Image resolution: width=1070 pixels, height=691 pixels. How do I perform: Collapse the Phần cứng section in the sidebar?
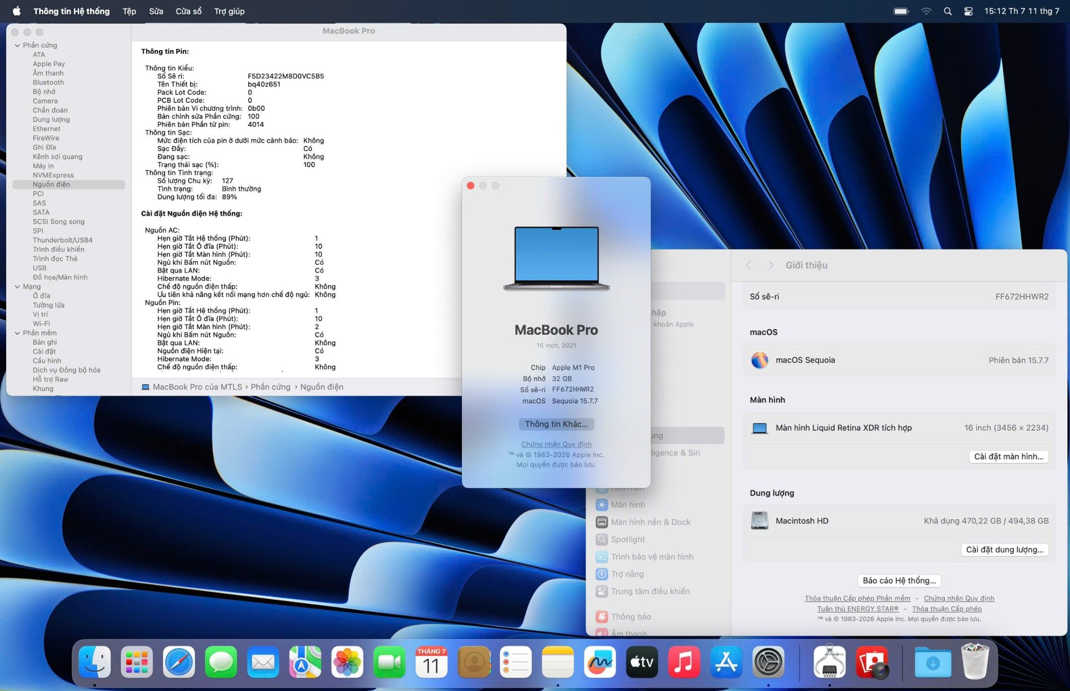click(17, 45)
